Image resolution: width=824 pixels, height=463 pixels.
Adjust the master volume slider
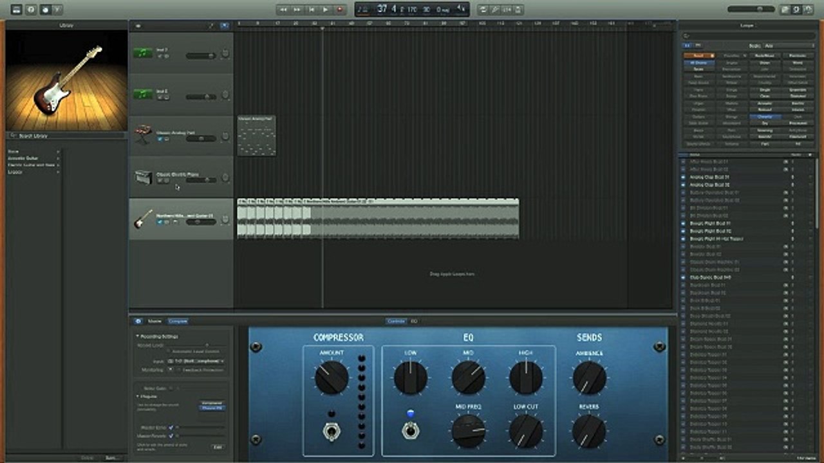pyautogui.click(x=751, y=9)
